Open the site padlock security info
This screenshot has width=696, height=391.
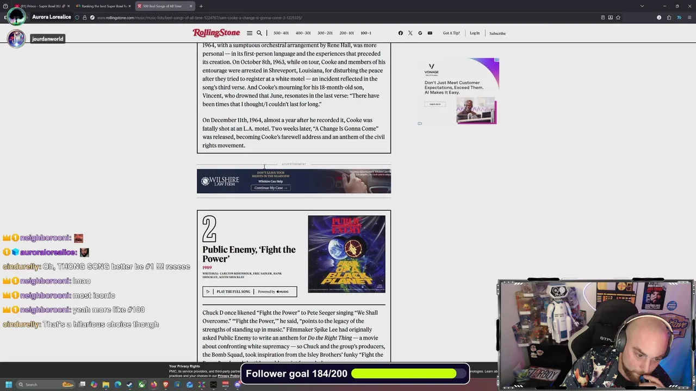pyautogui.click(x=84, y=17)
